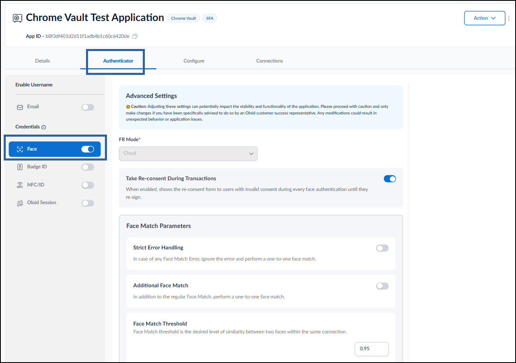
Task: Click the Face Match Threshold 0.95 field
Action: [x=372, y=349]
